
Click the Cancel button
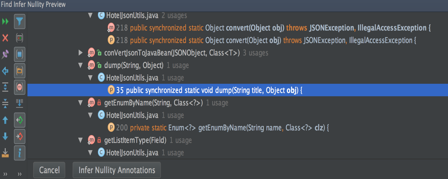click(49, 170)
